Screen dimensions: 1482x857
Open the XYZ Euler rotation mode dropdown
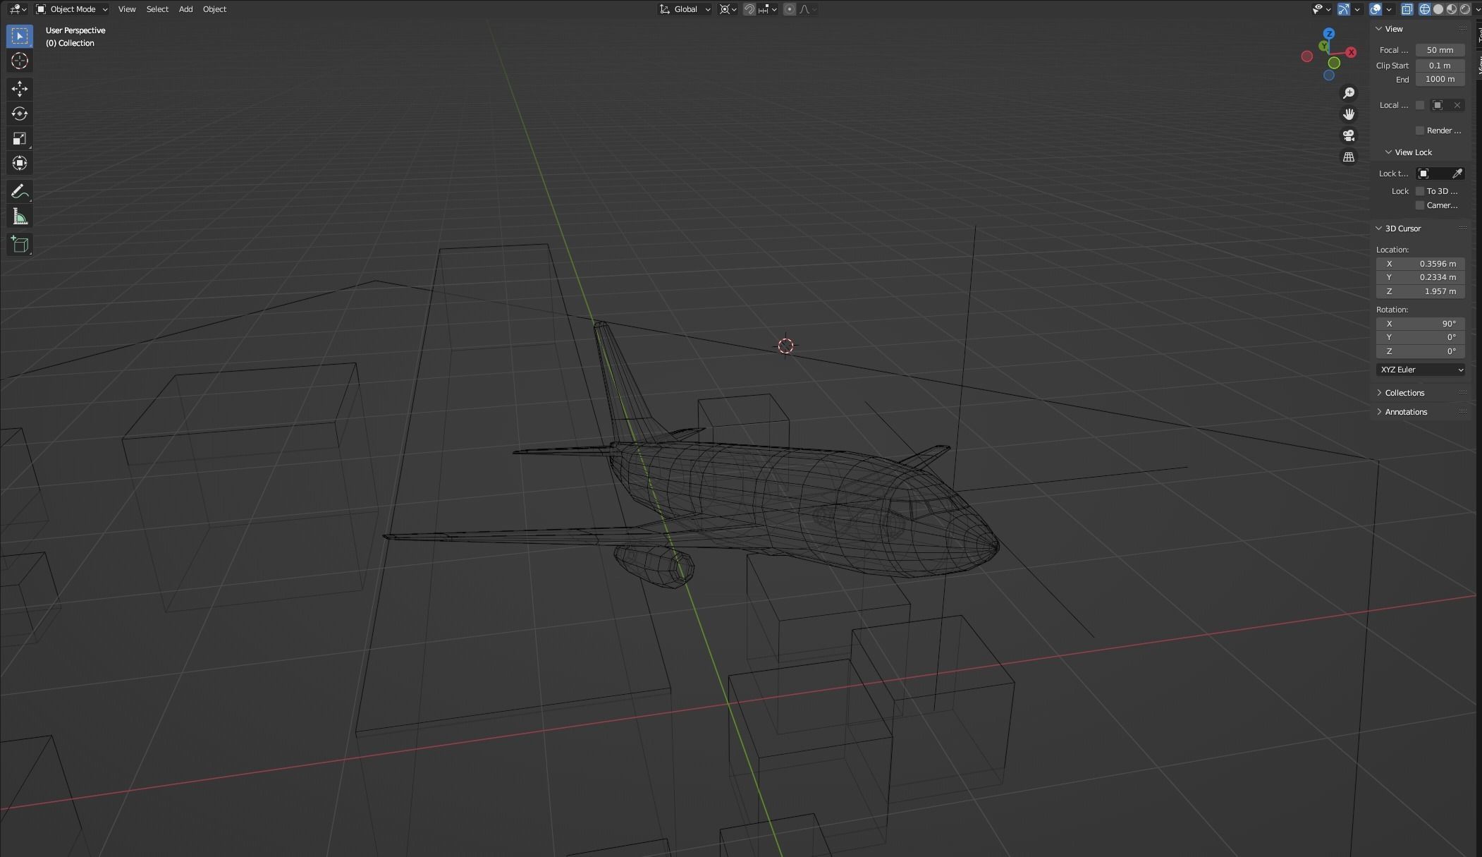tap(1421, 370)
